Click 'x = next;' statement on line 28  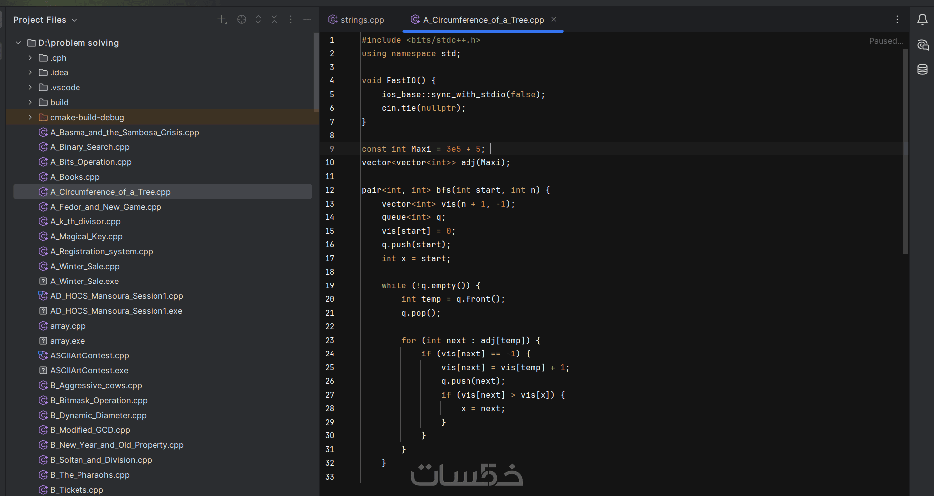[x=483, y=408]
